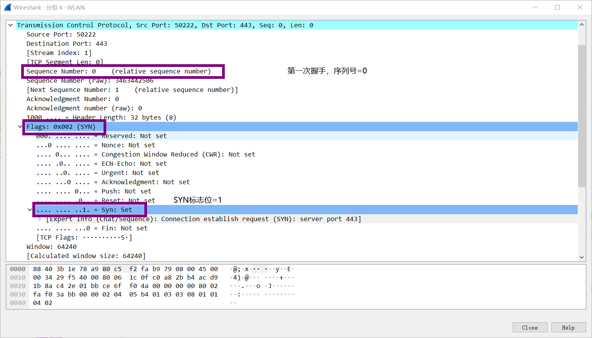Click hex offset 0040 row label
This screenshot has width=592, height=338.
(18, 303)
